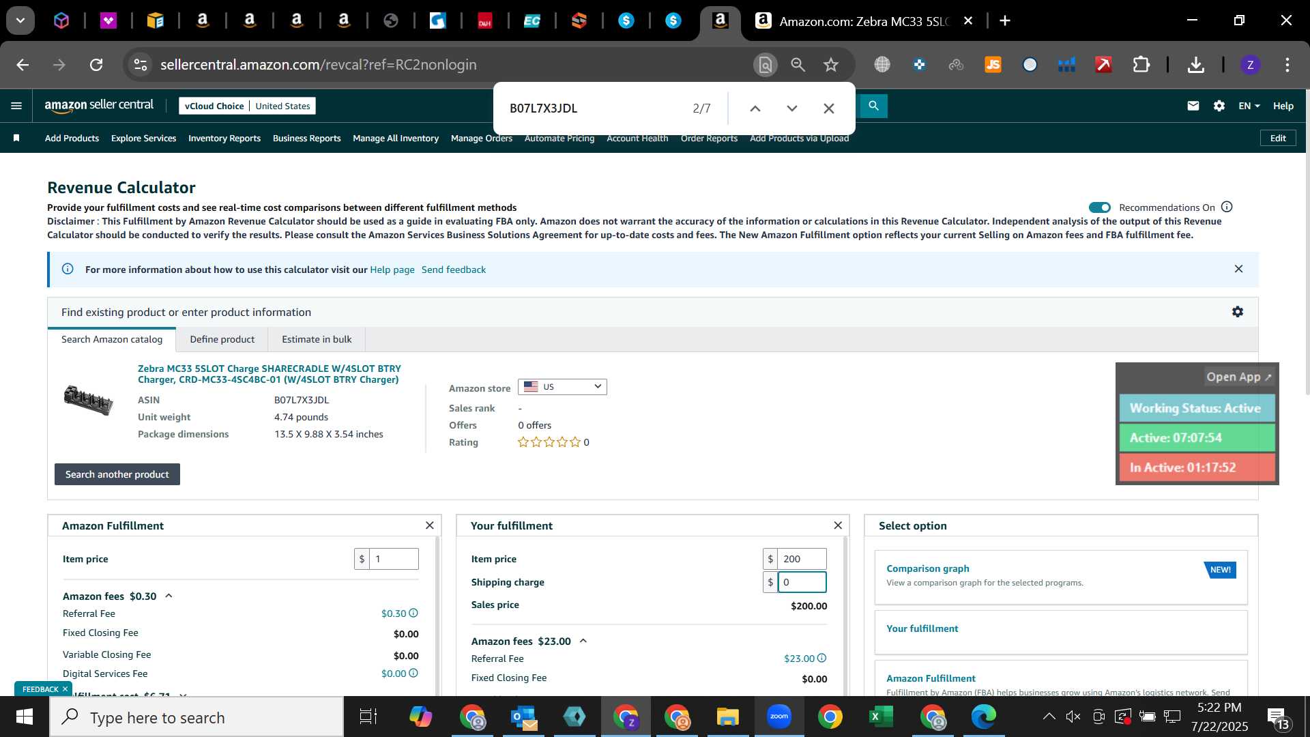Open File Explorer from the taskbar
Viewport: 1310px width, 737px height.
(727, 717)
